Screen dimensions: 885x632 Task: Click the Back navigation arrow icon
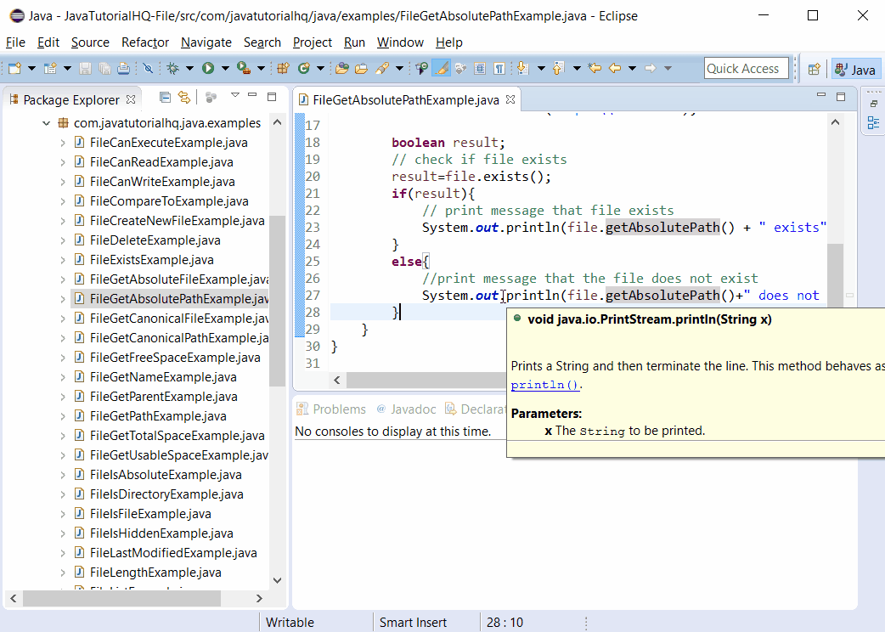(x=615, y=68)
